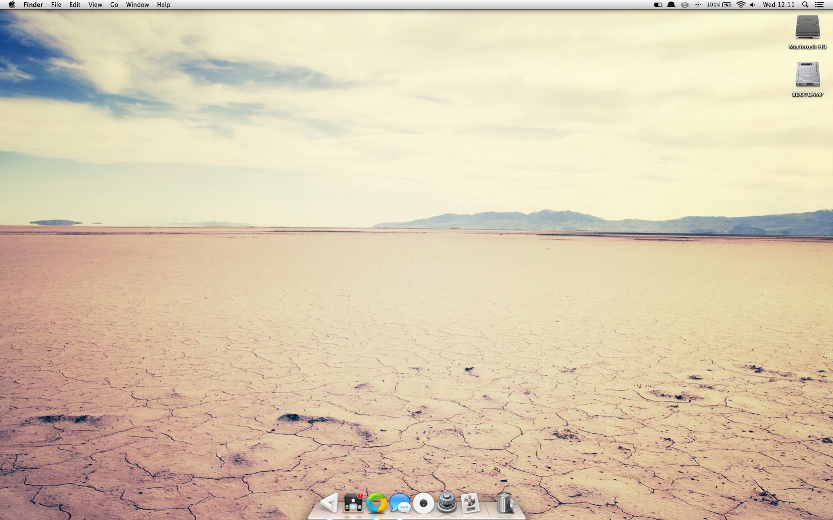833x520 pixels.
Task: Select the Macintosh HD drive icon
Action: pos(807,27)
